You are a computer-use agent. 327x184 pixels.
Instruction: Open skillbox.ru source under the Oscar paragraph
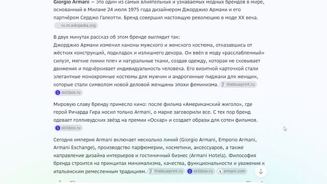[68, 128]
